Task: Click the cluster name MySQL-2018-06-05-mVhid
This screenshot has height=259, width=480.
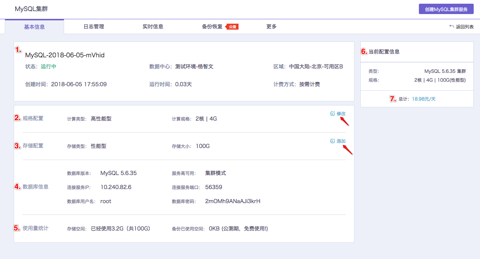Action: pyautogui.click(x=65, y=55)
